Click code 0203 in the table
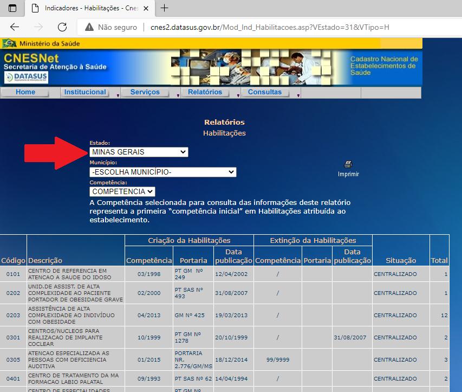 [13, 316]
